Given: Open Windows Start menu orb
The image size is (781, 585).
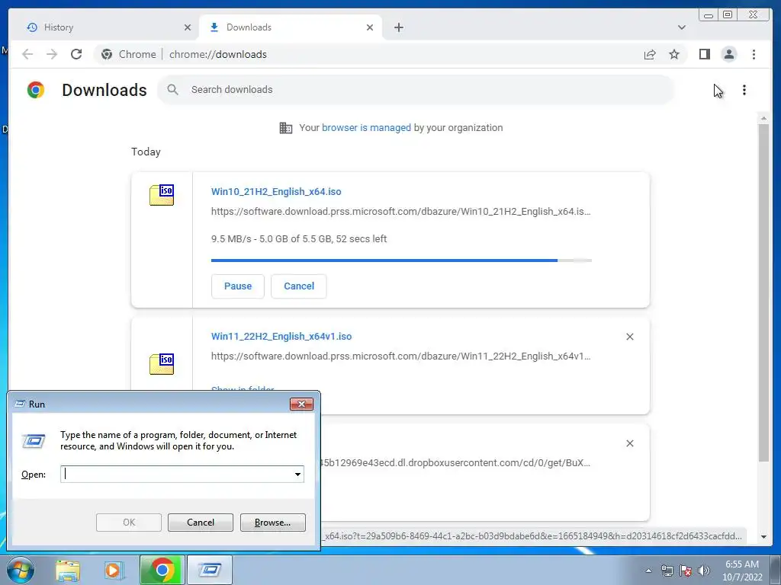Looking at the screenshot, I should tap(20, 570).
